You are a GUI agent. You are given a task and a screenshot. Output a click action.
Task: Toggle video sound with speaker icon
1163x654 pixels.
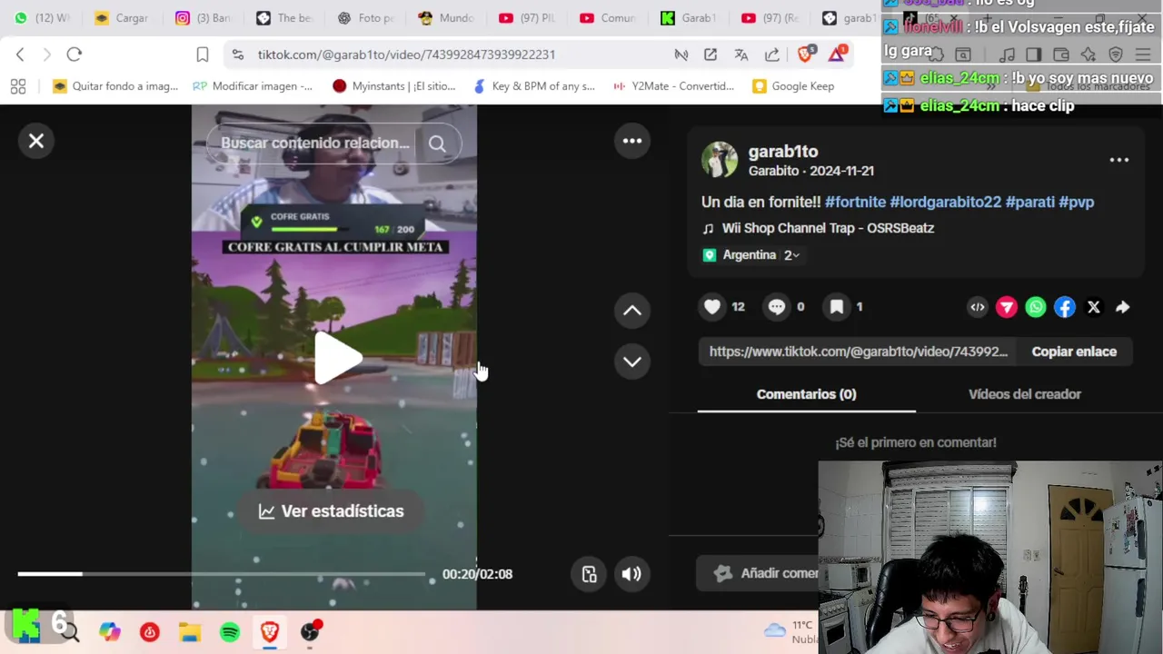point(631,574)
